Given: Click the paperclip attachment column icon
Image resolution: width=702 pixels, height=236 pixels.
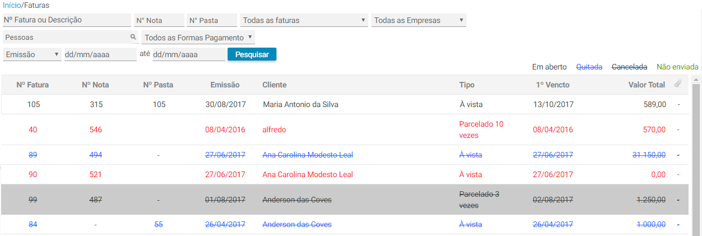Looking at the screenshot, I should point(678,84).
